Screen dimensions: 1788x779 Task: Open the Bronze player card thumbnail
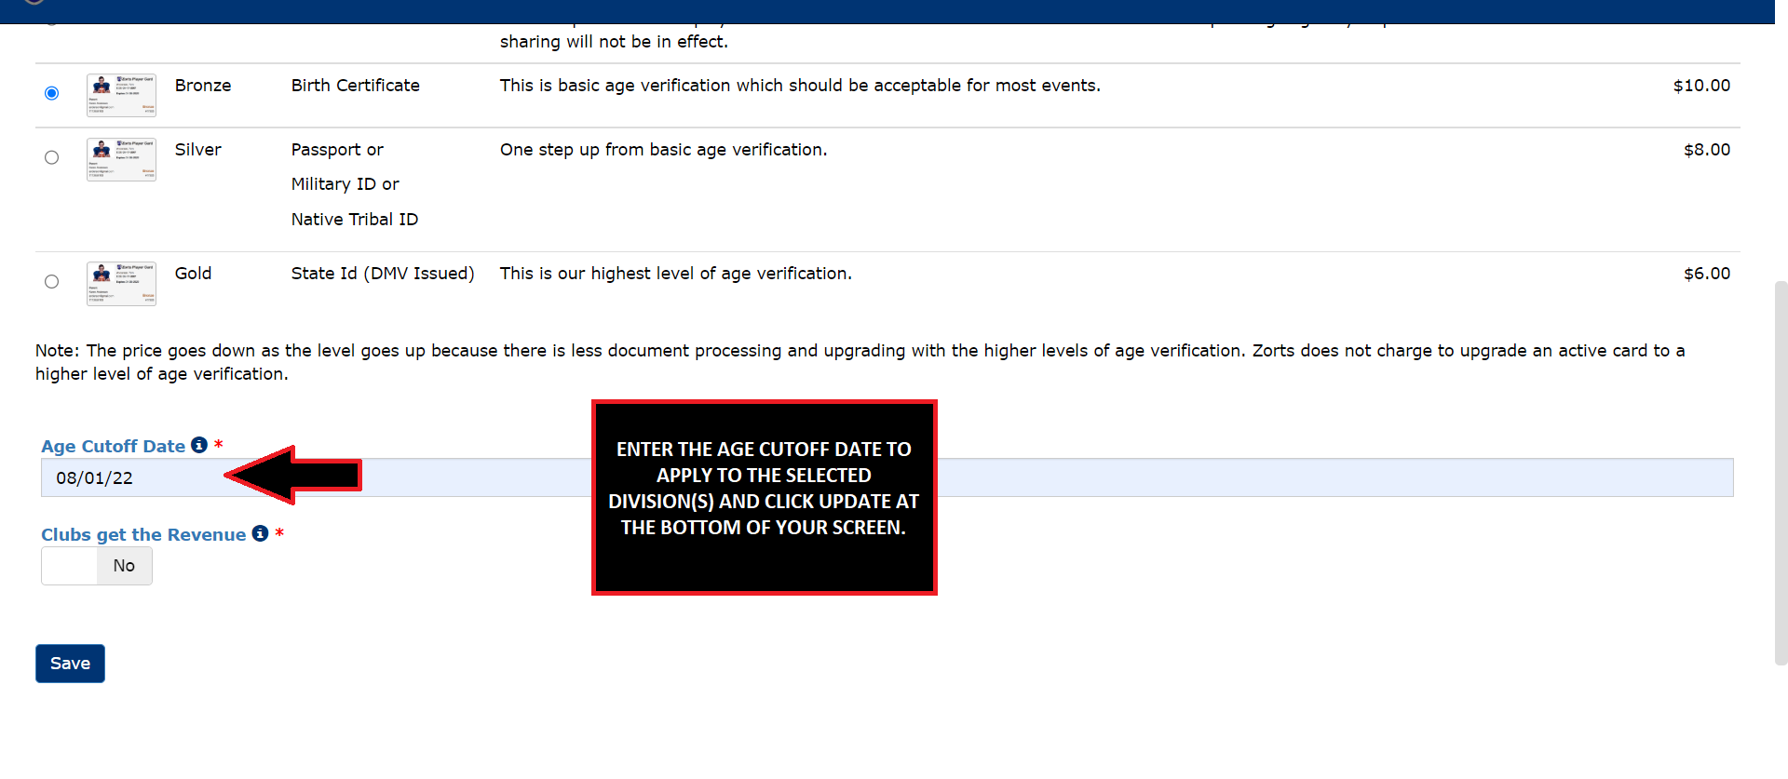(x=121, y=95)
